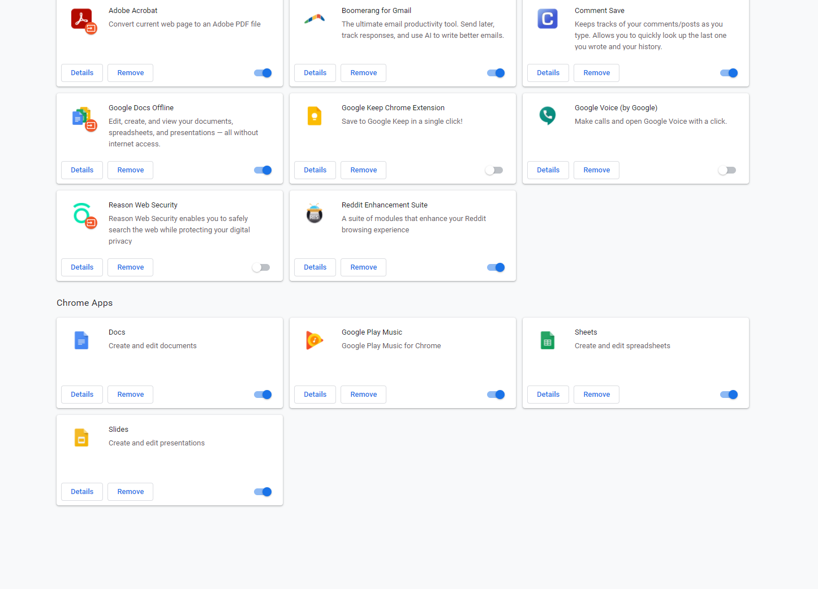The image size is (818, 589).
Task: Disable the Adobe Acrobat extension toggle
Action: coord(263,73)
